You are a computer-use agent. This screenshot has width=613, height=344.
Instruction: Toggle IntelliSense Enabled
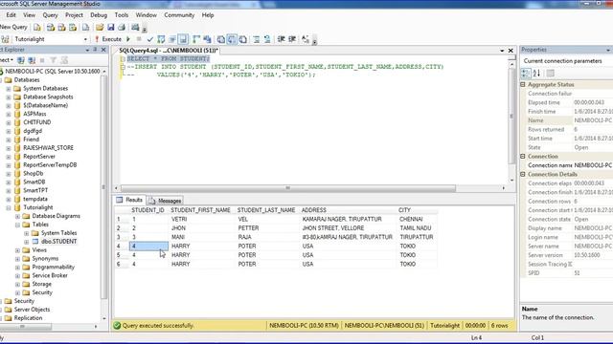[x=183, y=39]
